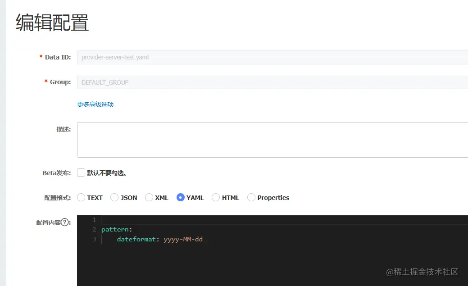Click the Group input field
Screen dimensions: 468x286
273,82
